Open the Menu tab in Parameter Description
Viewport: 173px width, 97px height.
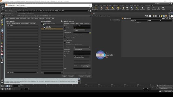(x=77, y=23)
